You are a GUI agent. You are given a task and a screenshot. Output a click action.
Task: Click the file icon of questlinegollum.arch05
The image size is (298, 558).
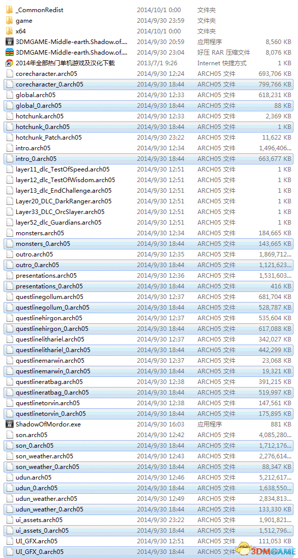click(x=9, y=297)
